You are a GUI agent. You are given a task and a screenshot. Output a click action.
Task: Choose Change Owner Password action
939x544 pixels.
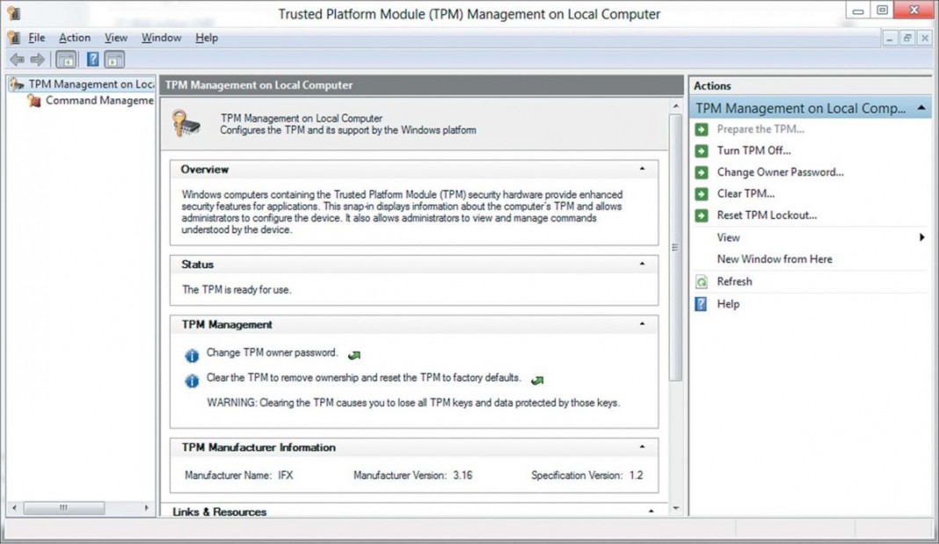click(x=780, y=172)
